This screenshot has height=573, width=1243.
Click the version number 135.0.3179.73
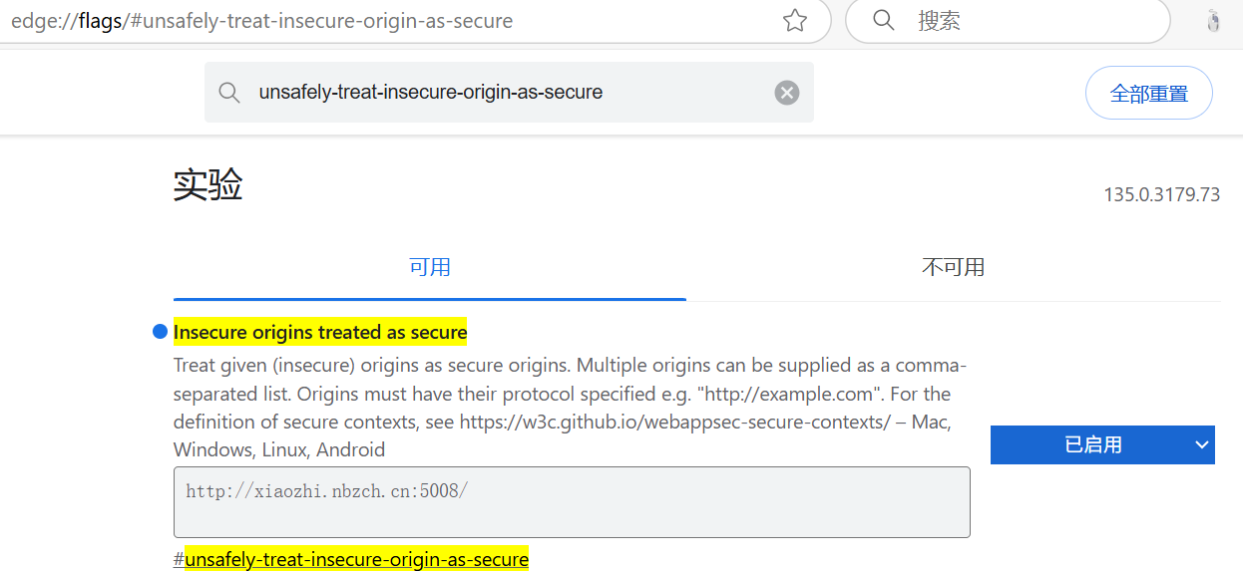[1161, 194]
